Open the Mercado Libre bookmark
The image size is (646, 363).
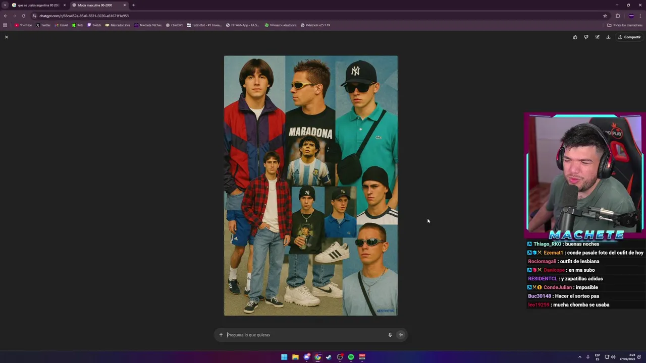click(x=118, y=25)
